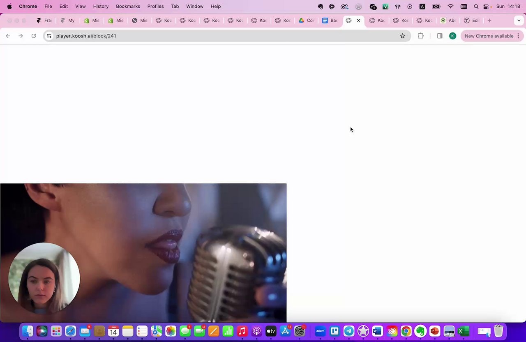Image resolution: width=526 pixels, height=342 pixels.
Task: Go back to the previous page
Action: coord(8,36)
